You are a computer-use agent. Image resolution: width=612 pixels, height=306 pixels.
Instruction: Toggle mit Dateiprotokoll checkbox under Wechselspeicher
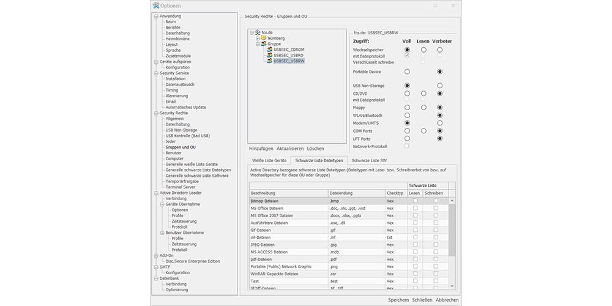coord(407,56)
